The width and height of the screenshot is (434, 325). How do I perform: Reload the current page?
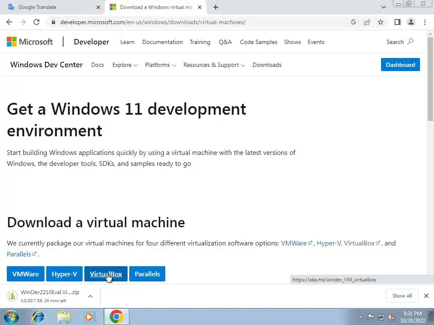(36, 22)
